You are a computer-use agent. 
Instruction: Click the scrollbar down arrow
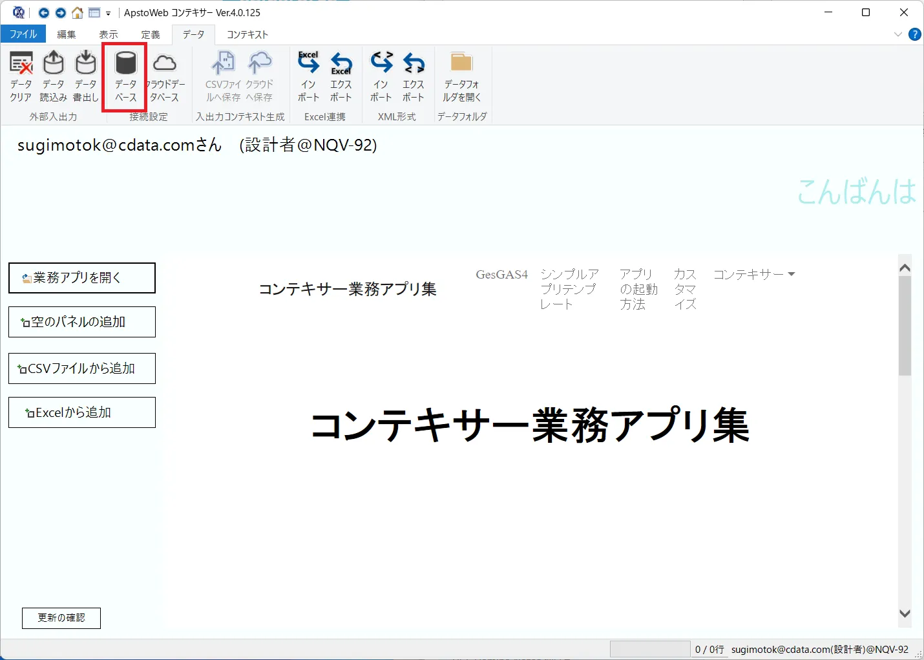pyautogui.click(x=905, y=613)
